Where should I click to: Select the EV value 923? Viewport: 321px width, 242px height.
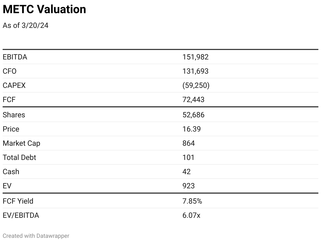click(x=189, y=186)
